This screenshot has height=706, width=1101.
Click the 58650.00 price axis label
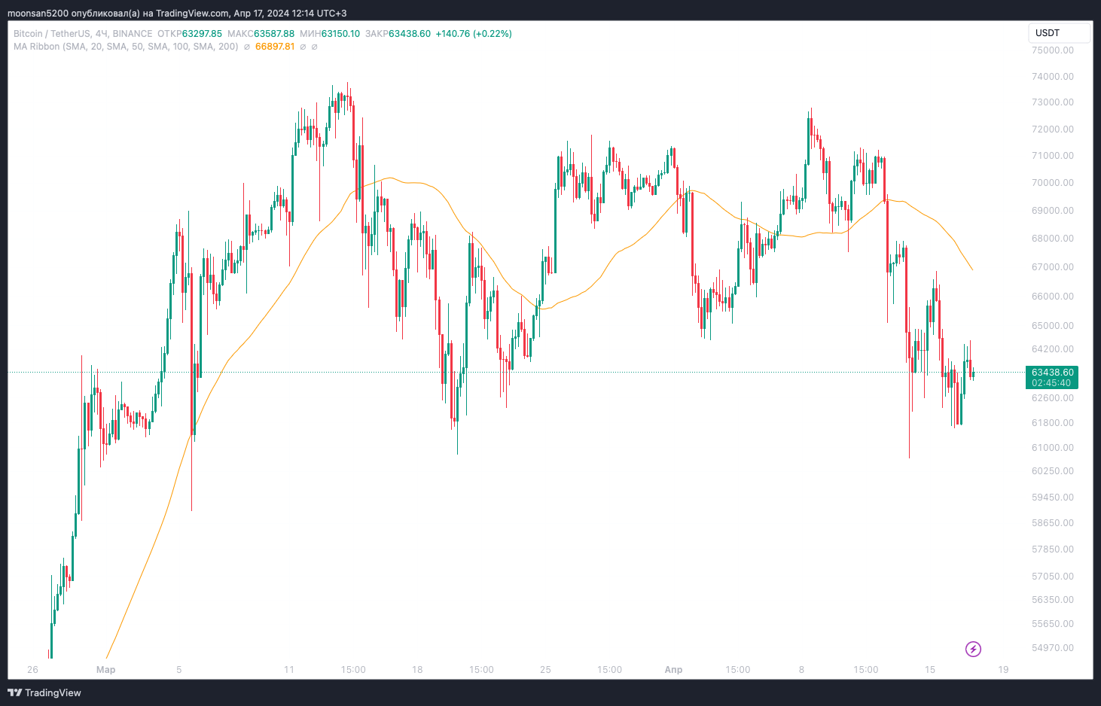coord(1053,523)
